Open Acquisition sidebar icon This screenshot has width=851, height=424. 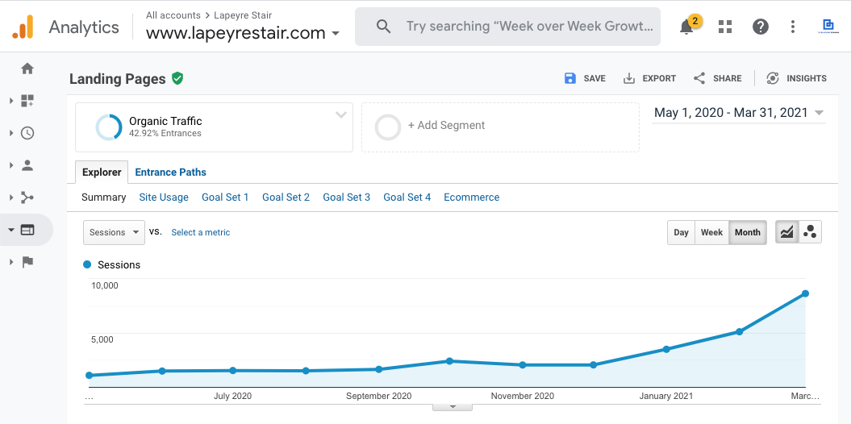(27, 197)
